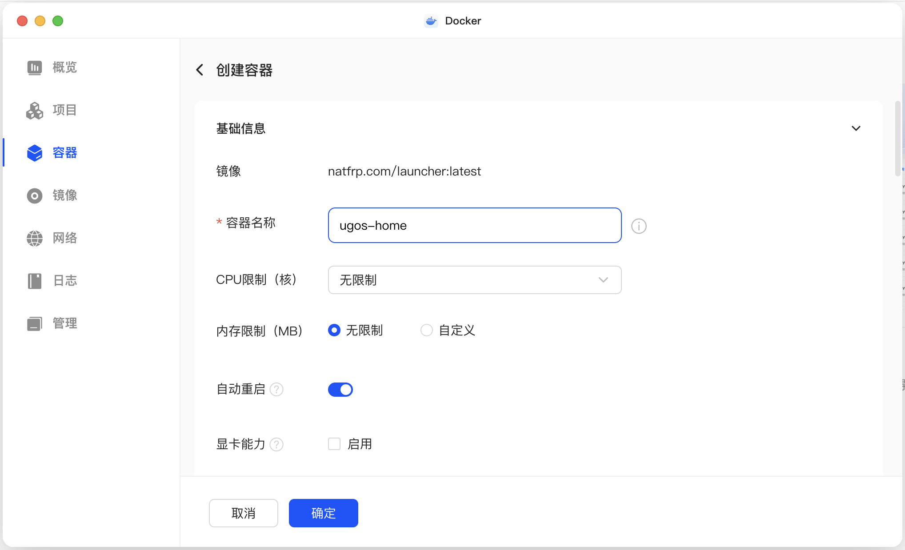The height and width of the screenshot is (550, 905).
Task: Switch to the 镜像 menu item
Action: tap(64, 195)
